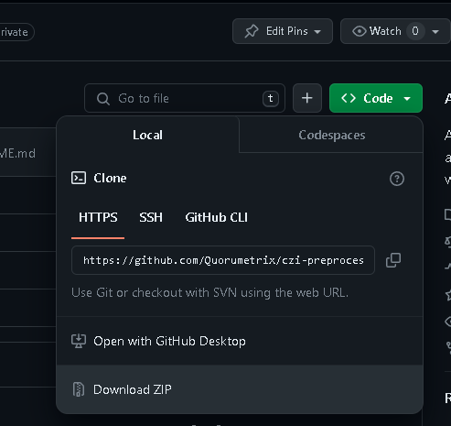Click the desktop icon beside Open with GitHub Desktop
This screenshot has width=451, height=426.
(79, 341)
